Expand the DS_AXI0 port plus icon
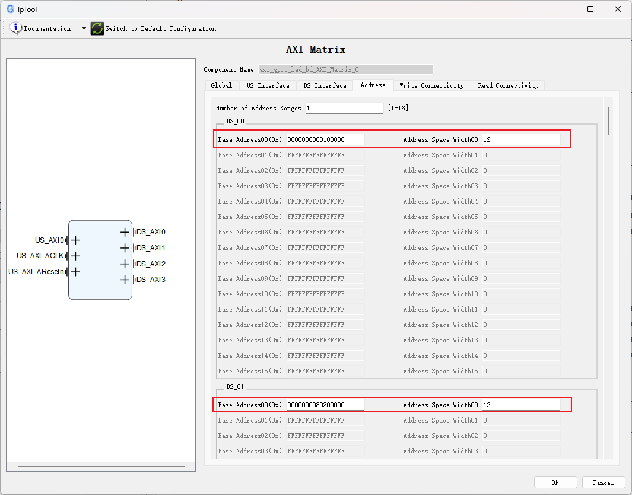 pyautogui.click(x=125, y=233)
